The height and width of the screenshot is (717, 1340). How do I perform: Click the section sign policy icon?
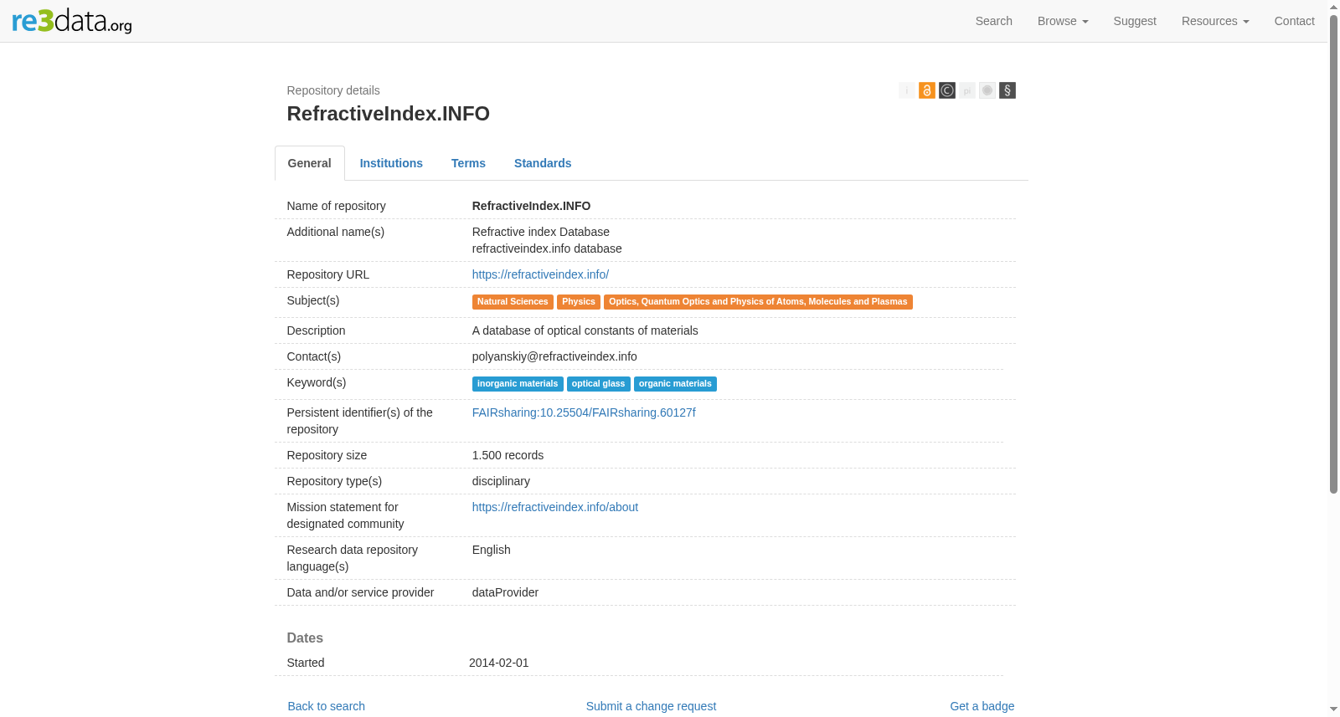click(x=1008, y=90)
